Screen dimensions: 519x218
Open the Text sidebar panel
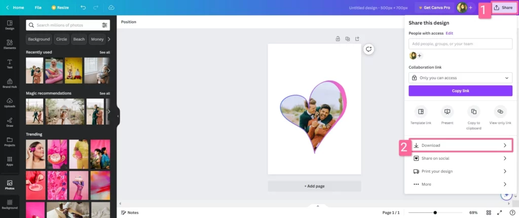pos(10,64)
